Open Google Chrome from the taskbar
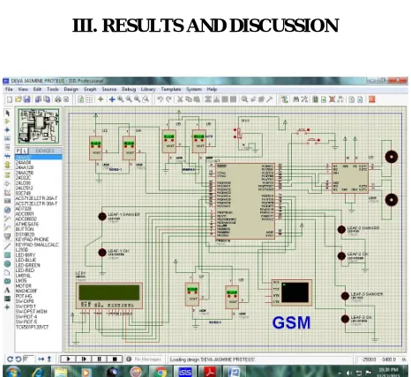 pos(161,372)
